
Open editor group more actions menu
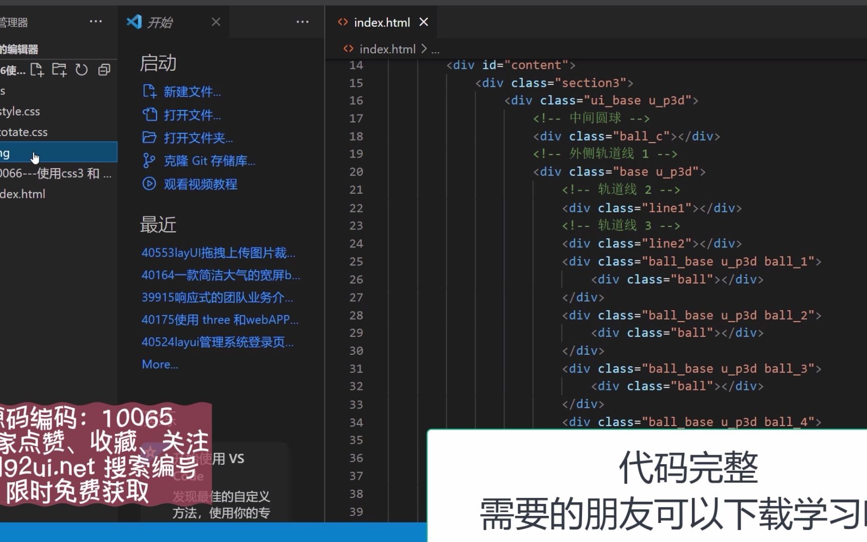coord(303,22)
